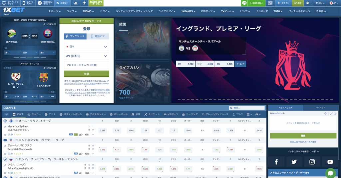The height and width of the screenshot is (178, 341).
Task: Expand Macarthur Sydney match markets chevron
Action: (x=93, y=134)
